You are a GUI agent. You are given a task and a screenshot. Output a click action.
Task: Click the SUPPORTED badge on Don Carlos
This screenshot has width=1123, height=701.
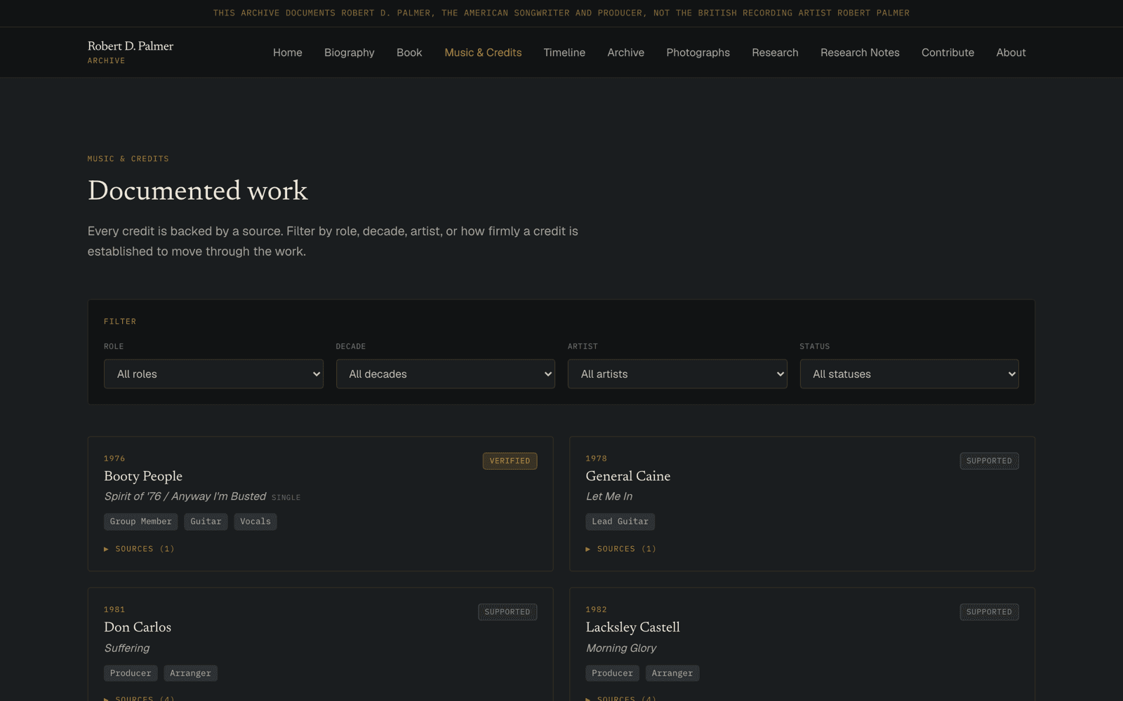click(x=507, y=612)
